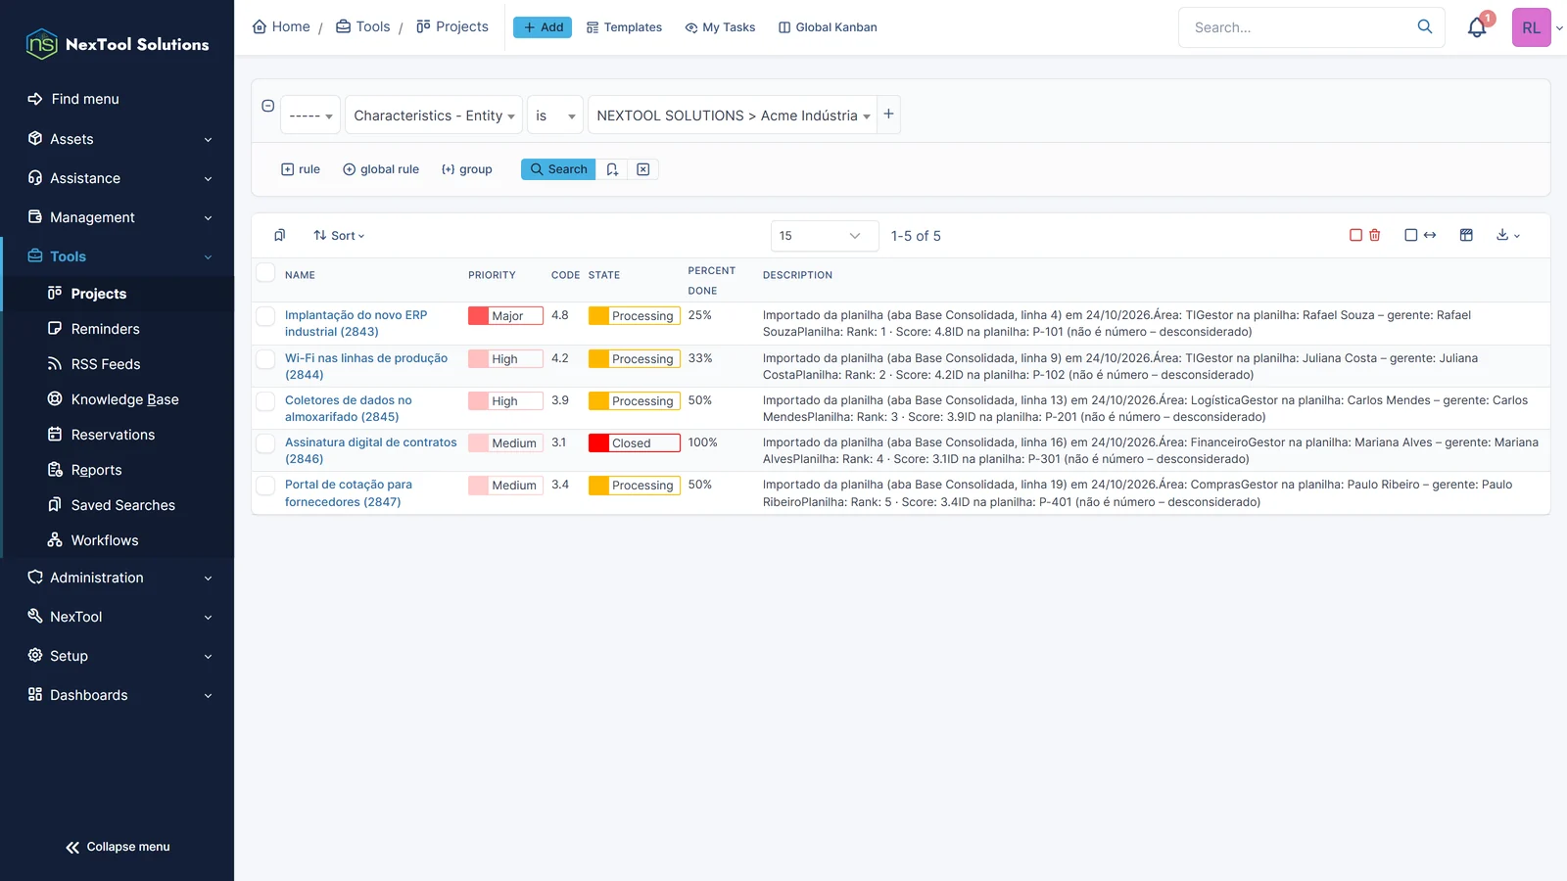Open the Sort dropdown
The image size is (1567, 881).
pyautogui.click(x=339, y=236)
